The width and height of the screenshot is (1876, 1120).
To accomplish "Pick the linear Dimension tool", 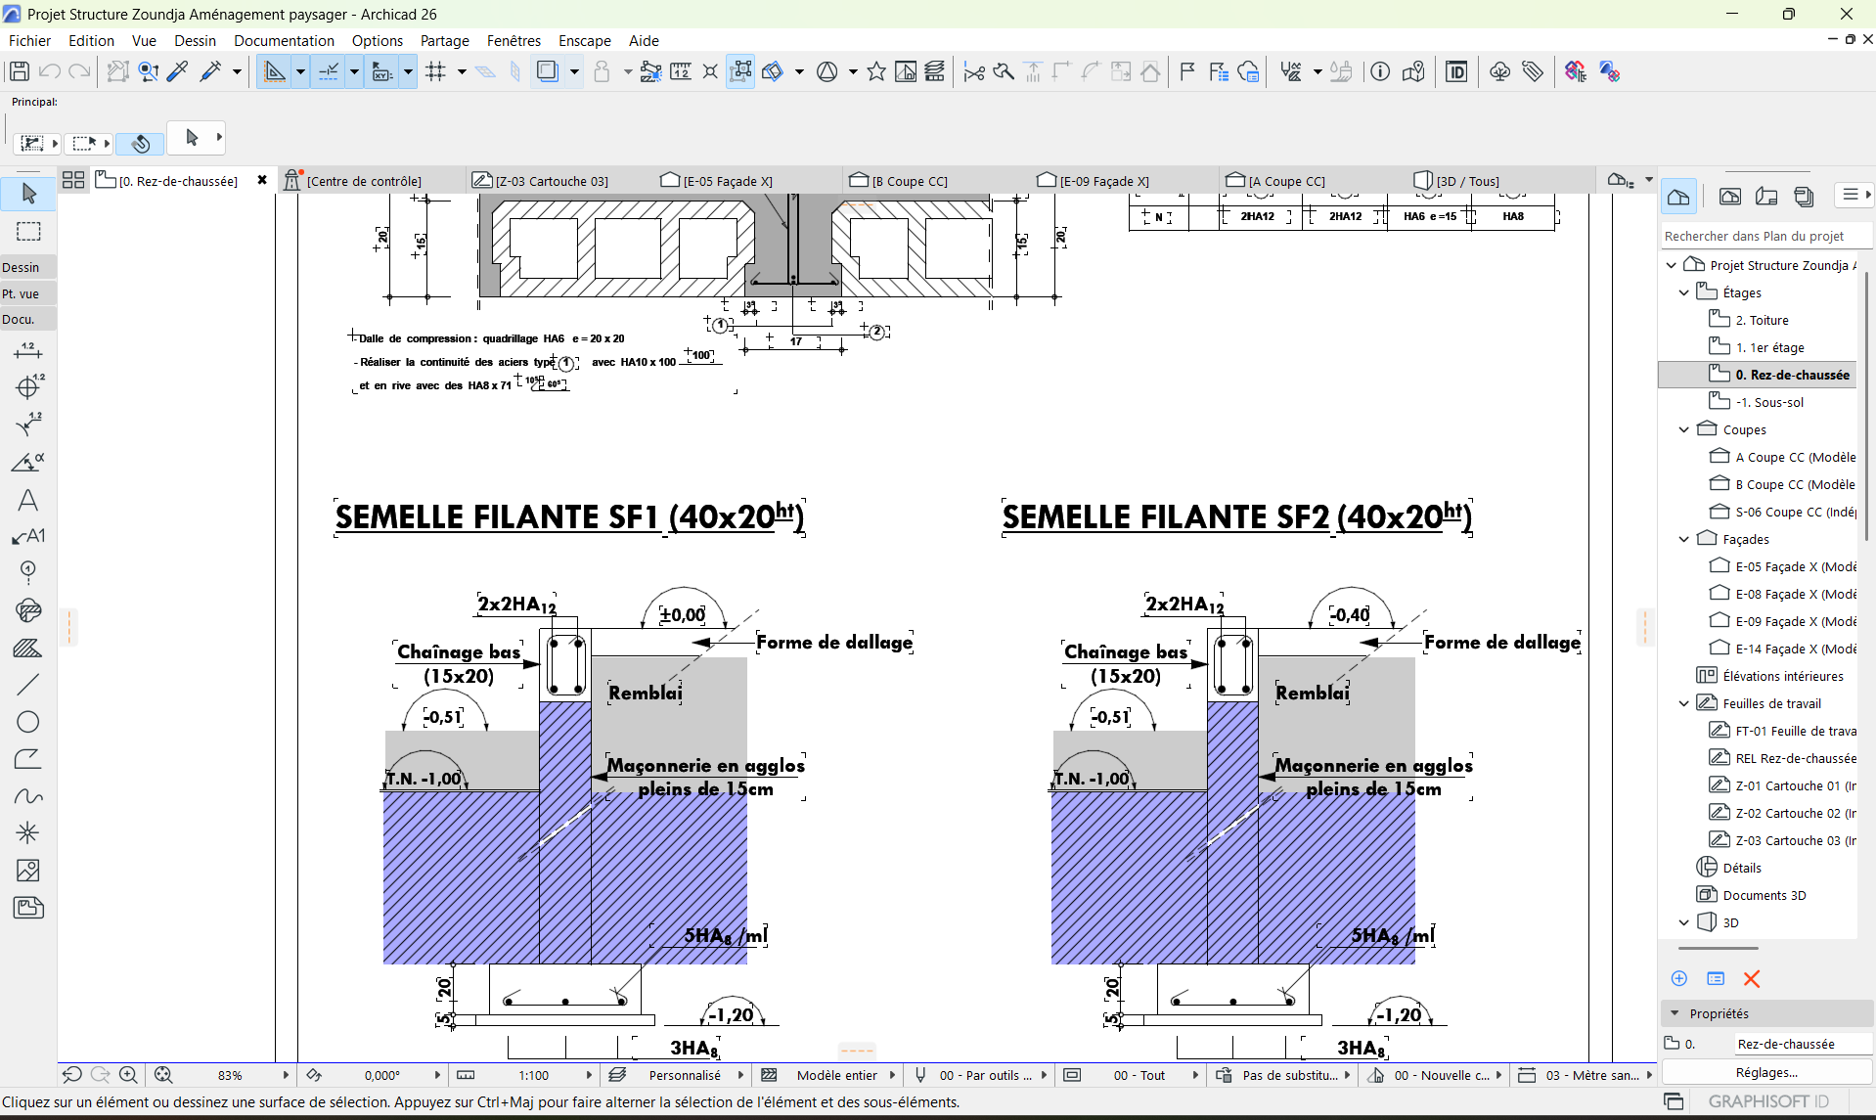I will coord(27,350).
